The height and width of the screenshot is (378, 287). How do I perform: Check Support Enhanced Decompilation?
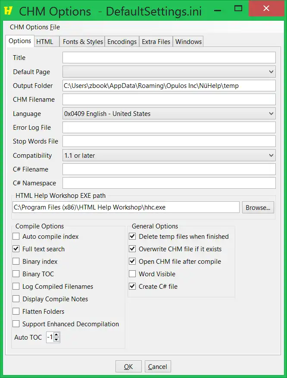click(16, 324)
